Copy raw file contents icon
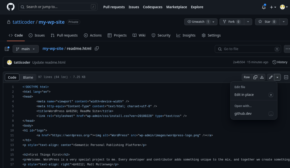Screen dimensions: 290x168 coord(255,77)
